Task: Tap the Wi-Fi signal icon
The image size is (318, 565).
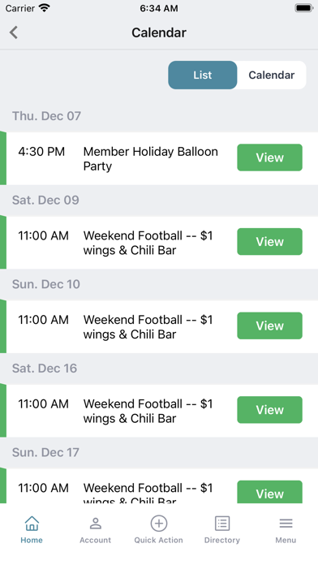Action: [45, 8]
